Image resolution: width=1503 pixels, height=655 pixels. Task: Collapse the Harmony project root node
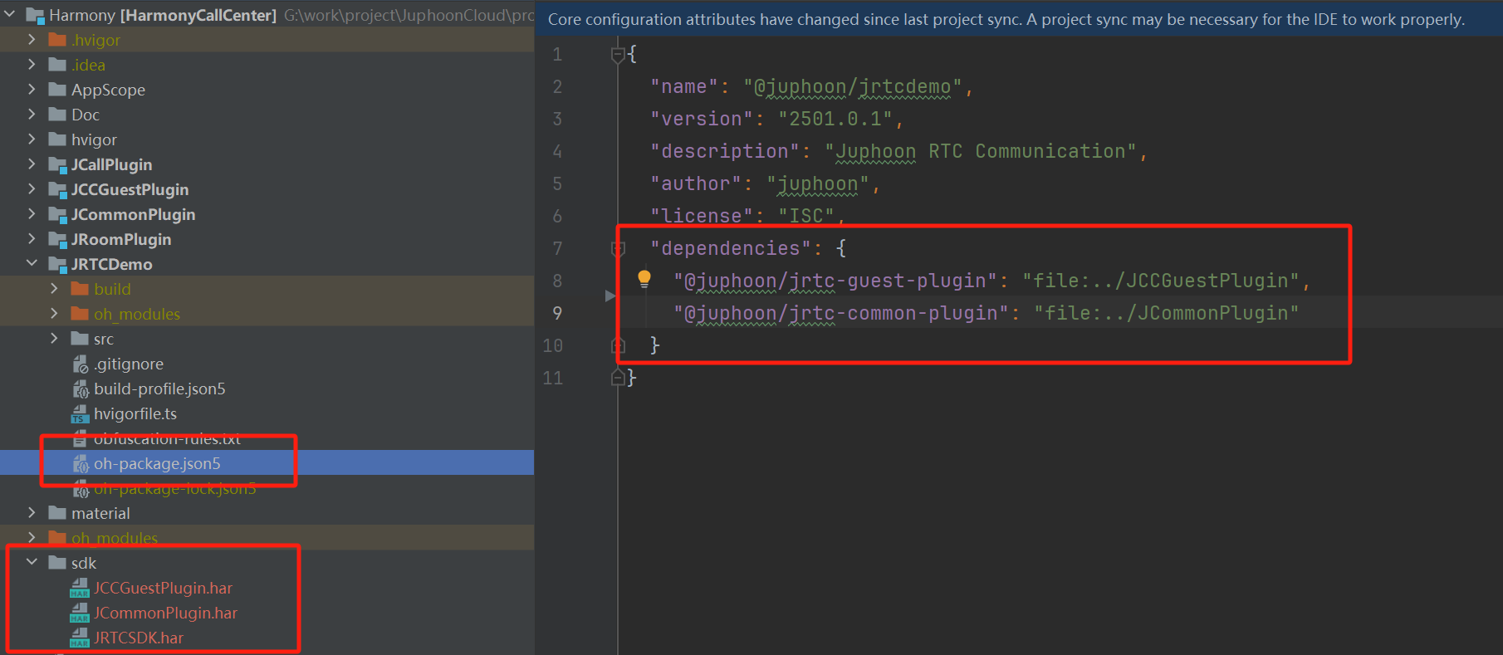click(10, 14)
